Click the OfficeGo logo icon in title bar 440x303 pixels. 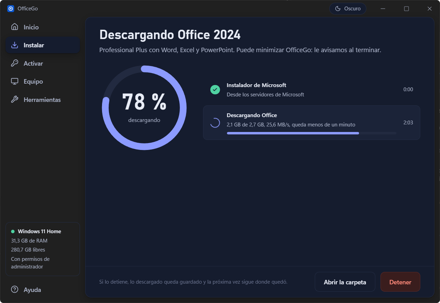click(11, 9)
